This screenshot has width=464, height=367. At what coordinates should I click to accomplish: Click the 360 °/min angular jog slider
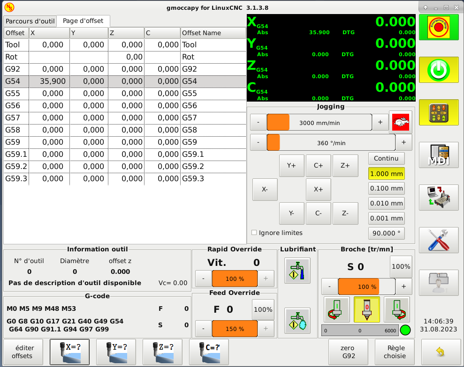[331, 143]
